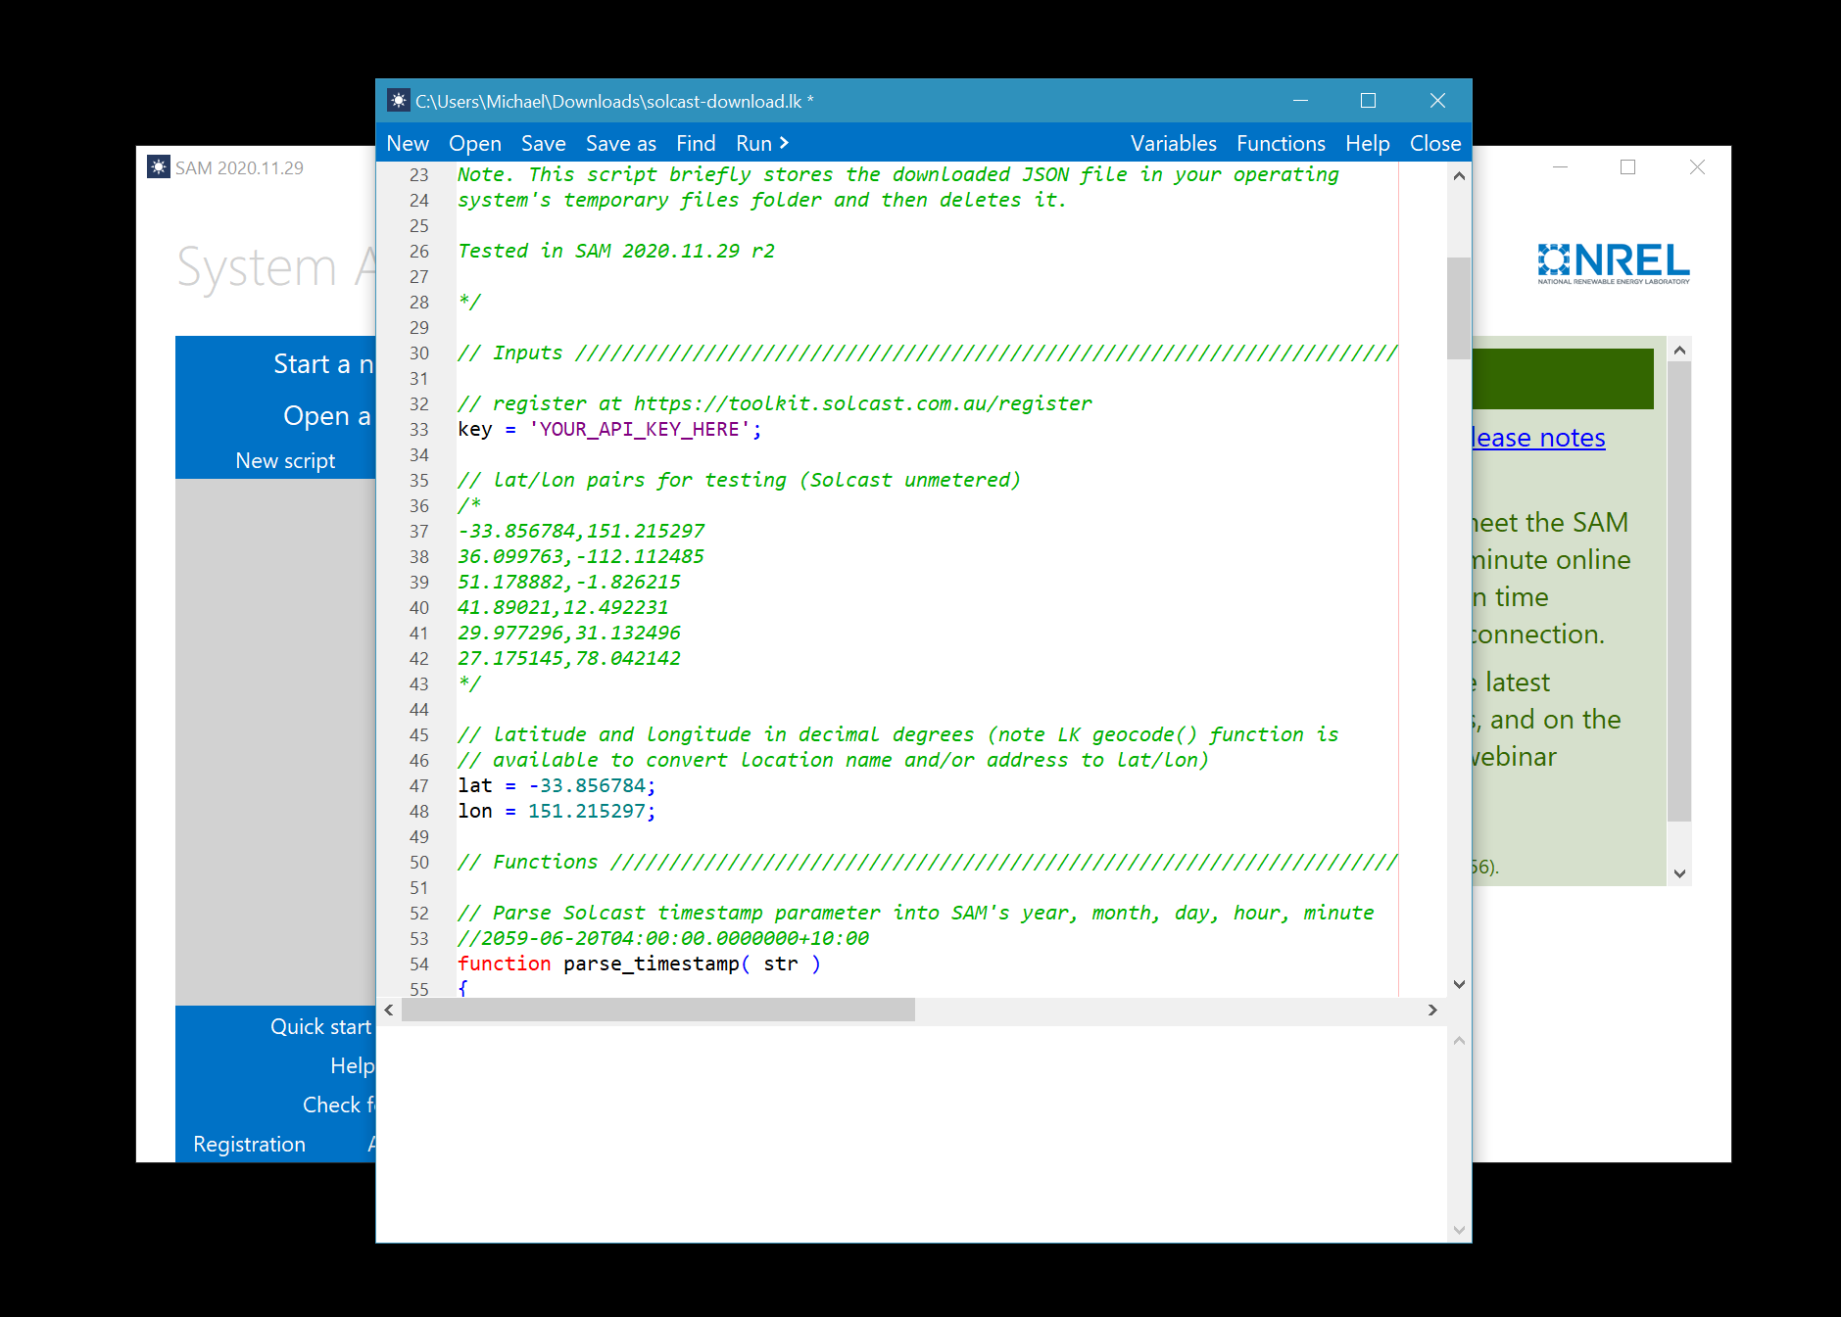This screenshot has width=1841, height=1317.
Task: Click 'Tested in SAM 2020.11.29 r2' comment
Action: [x=616, y=251]
